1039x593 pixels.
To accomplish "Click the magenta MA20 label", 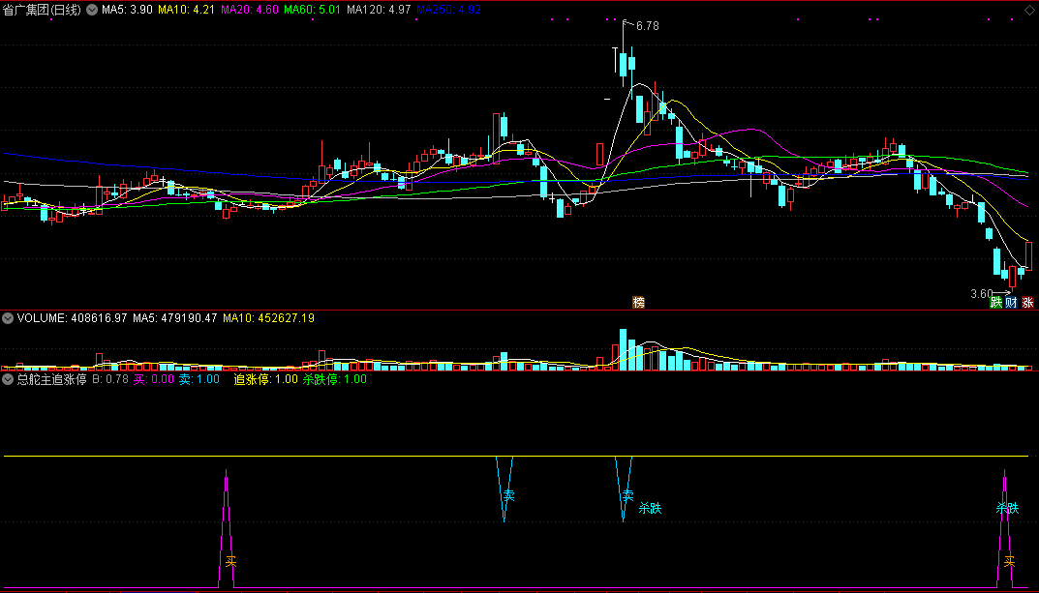I will pos(250,10).
